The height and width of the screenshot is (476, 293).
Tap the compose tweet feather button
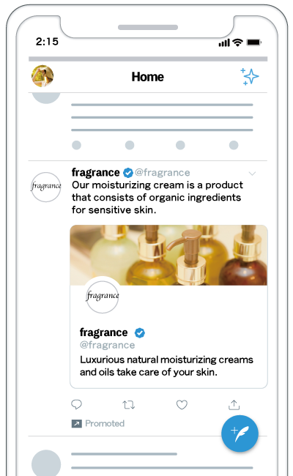(x=240, y=434)
